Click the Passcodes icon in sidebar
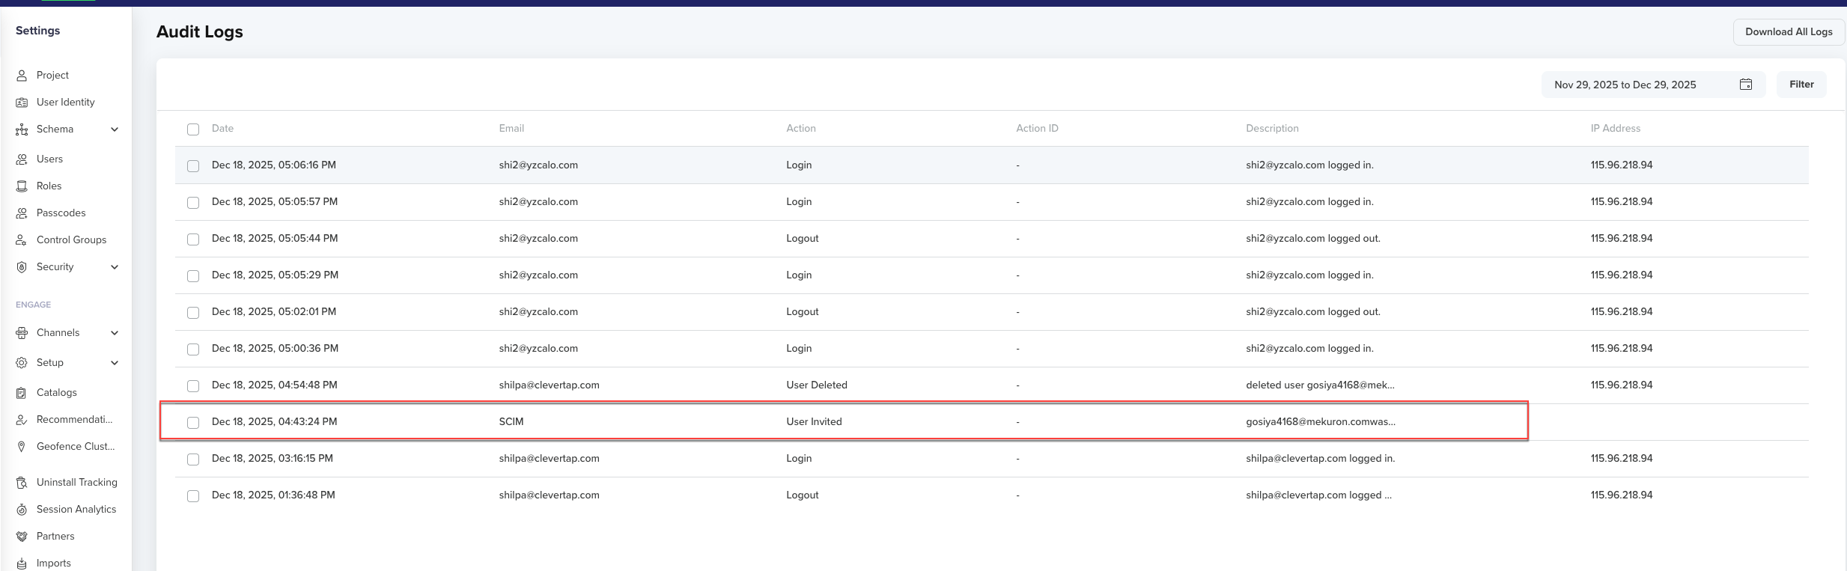This screenshot has width=1847, height=571. [x=22, y=213]
